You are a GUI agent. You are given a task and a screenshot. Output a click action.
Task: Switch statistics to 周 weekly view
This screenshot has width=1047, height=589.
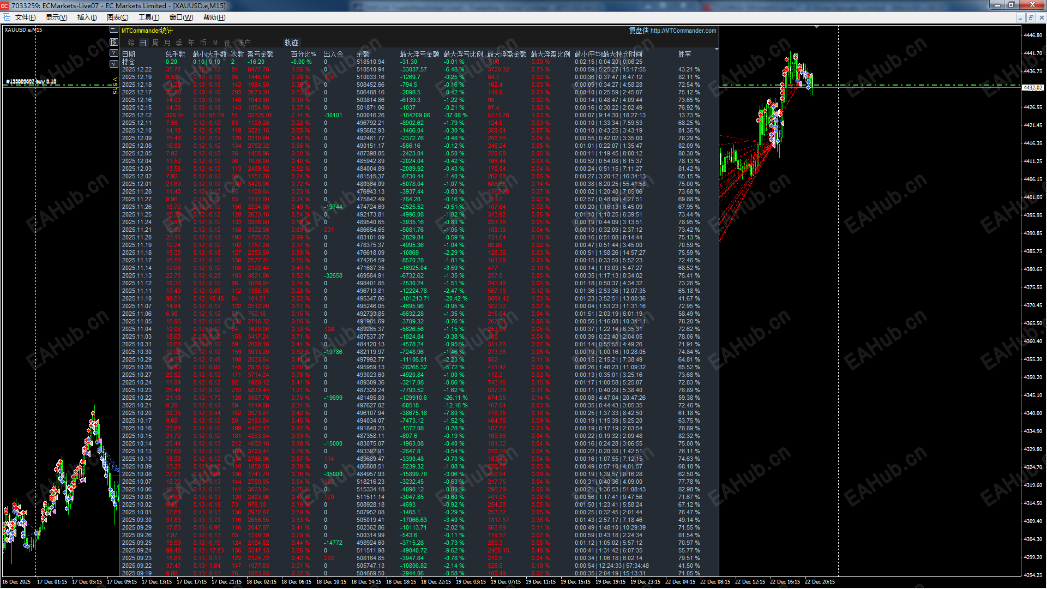[x=155, y=43]
